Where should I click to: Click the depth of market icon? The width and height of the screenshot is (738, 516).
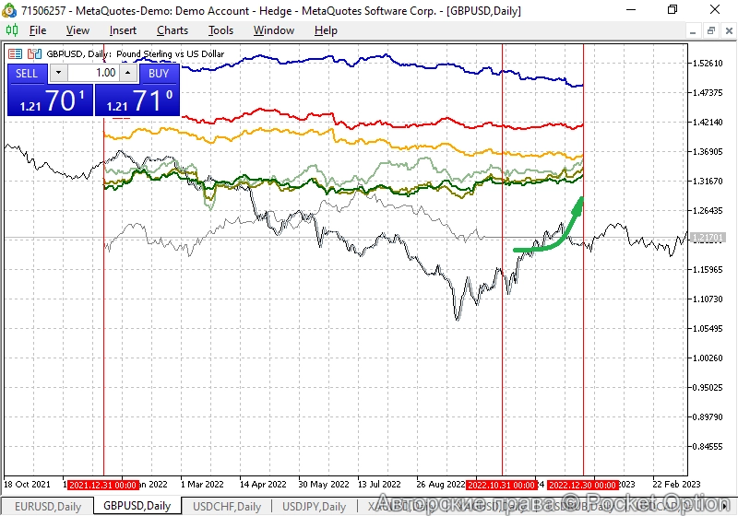(35, 53)
